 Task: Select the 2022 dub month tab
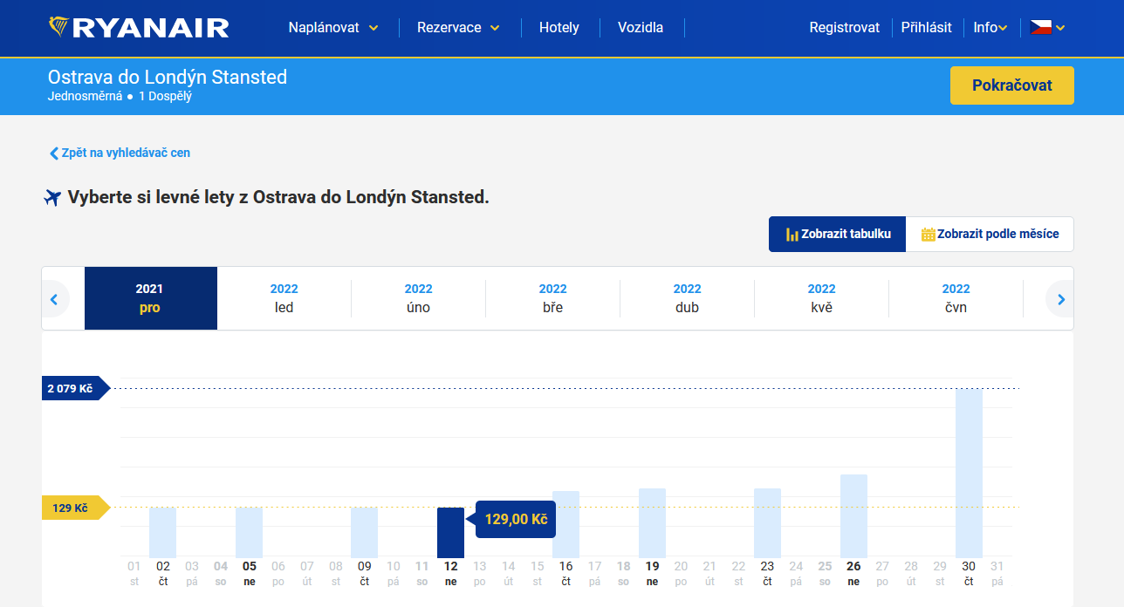pyautogui.click(x=688, y=298)
